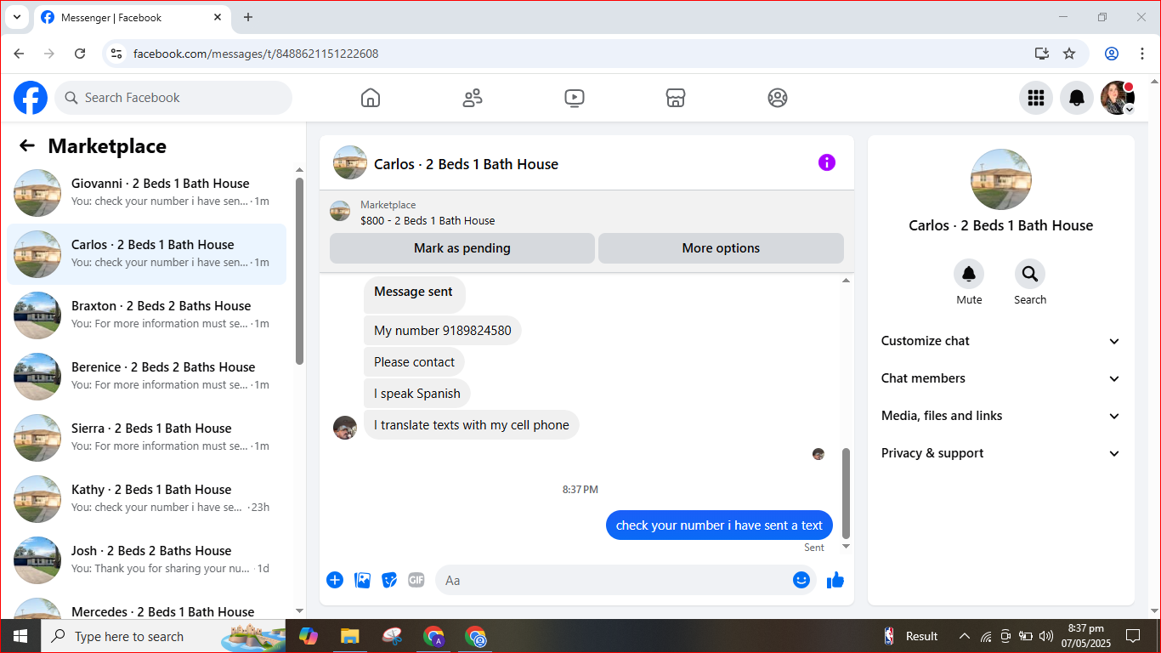Viewport: 1161px width, 653px height.
Task: Go back with the Marketplace arrow
Action: [27, 146]
